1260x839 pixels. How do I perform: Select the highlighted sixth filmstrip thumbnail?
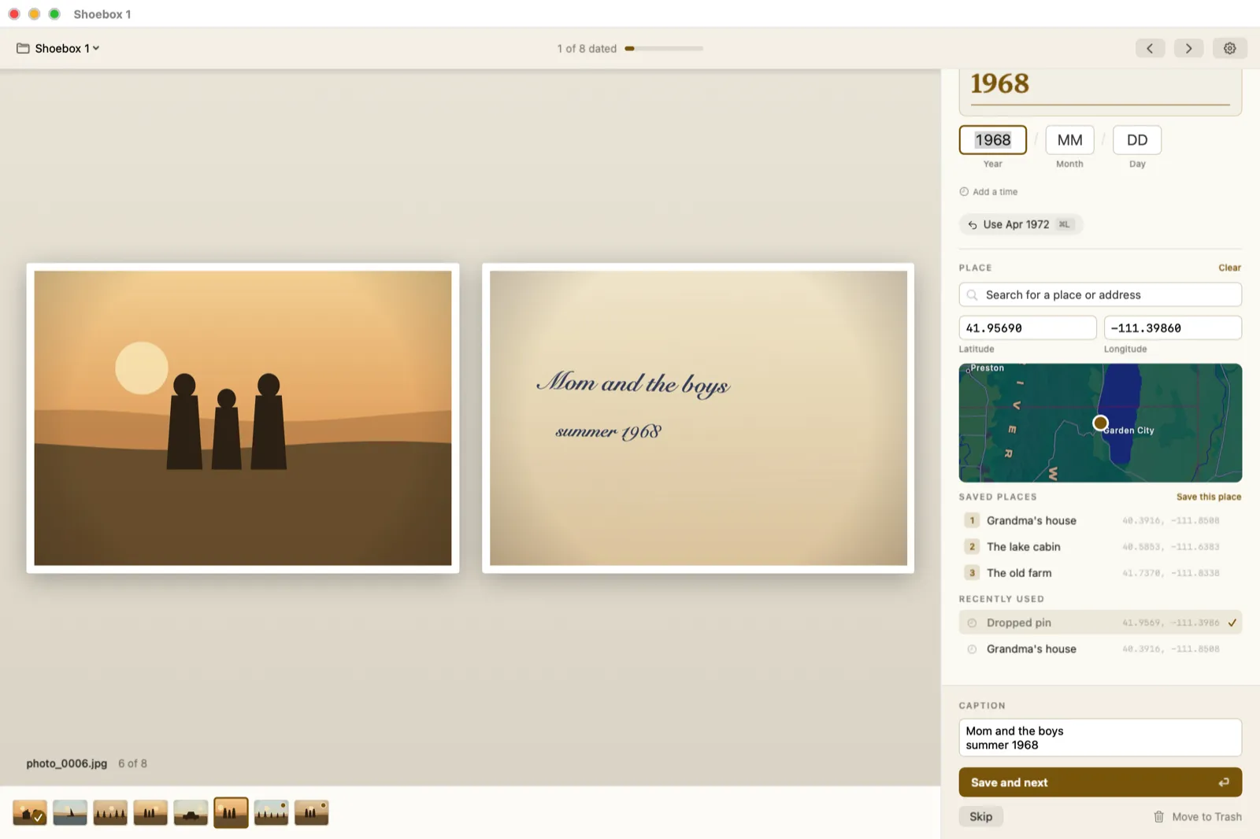[x=231, y=813]
